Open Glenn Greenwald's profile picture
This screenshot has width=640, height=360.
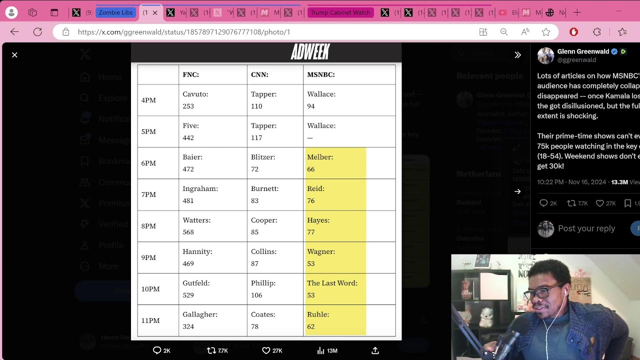[x=545, y=55]
